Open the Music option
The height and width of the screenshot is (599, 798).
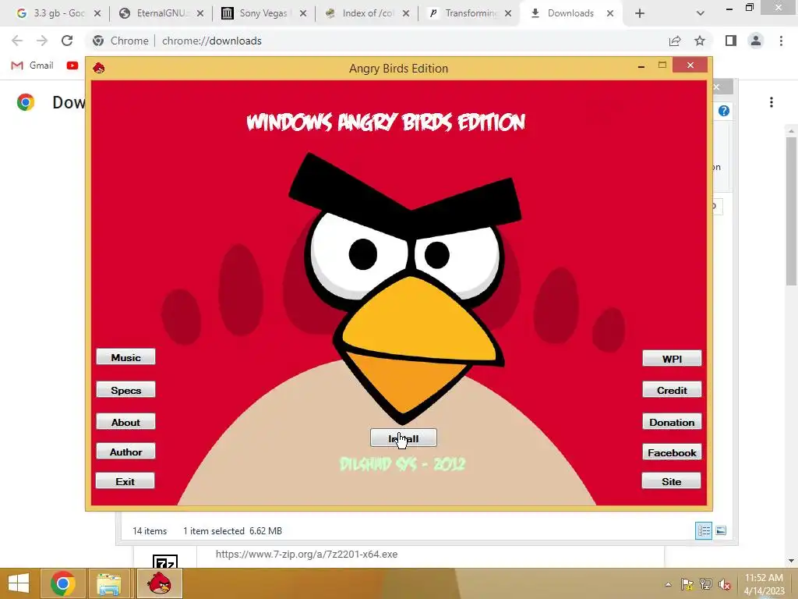(125, 357)
